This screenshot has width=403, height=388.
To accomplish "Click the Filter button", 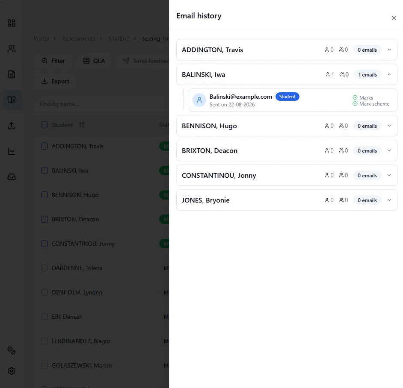I will (53, 61).
